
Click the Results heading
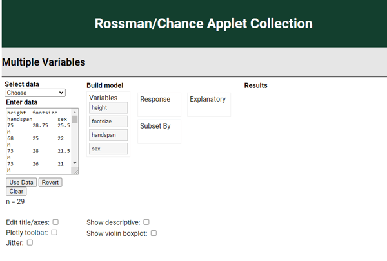click(x=255, y=85)
